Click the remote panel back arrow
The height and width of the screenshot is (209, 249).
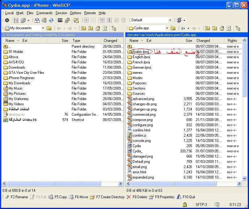click(x=183, y=28)
